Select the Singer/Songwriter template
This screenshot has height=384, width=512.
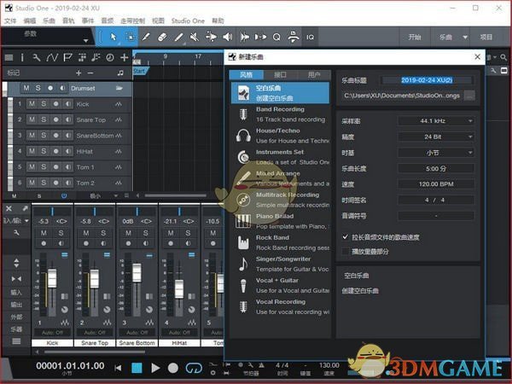pyautogui.click(x=280, y=264)
